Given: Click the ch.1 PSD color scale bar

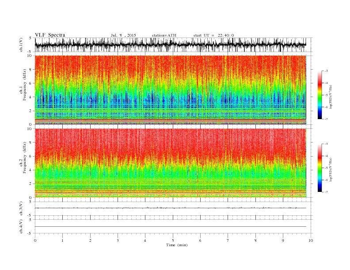Looking at the screenshot, I should click(x=320, y=95).
